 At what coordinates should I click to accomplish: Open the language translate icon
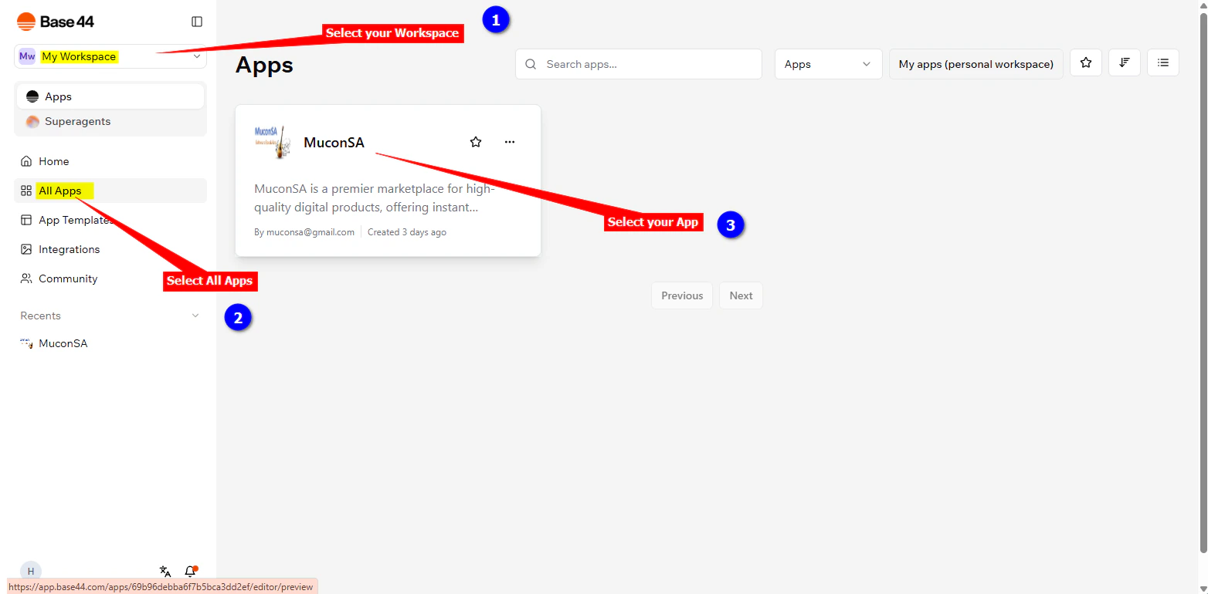[x=165, y=572]
